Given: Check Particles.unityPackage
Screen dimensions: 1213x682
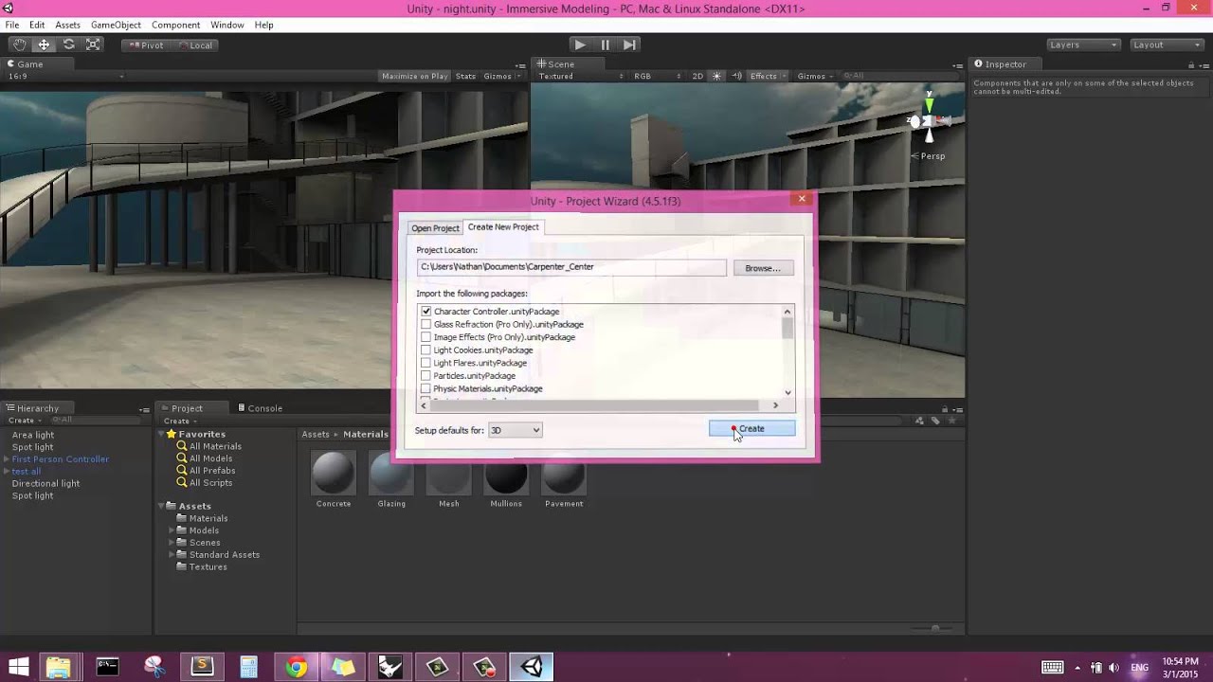Looking at the screenshot, I should coord(425,376).
